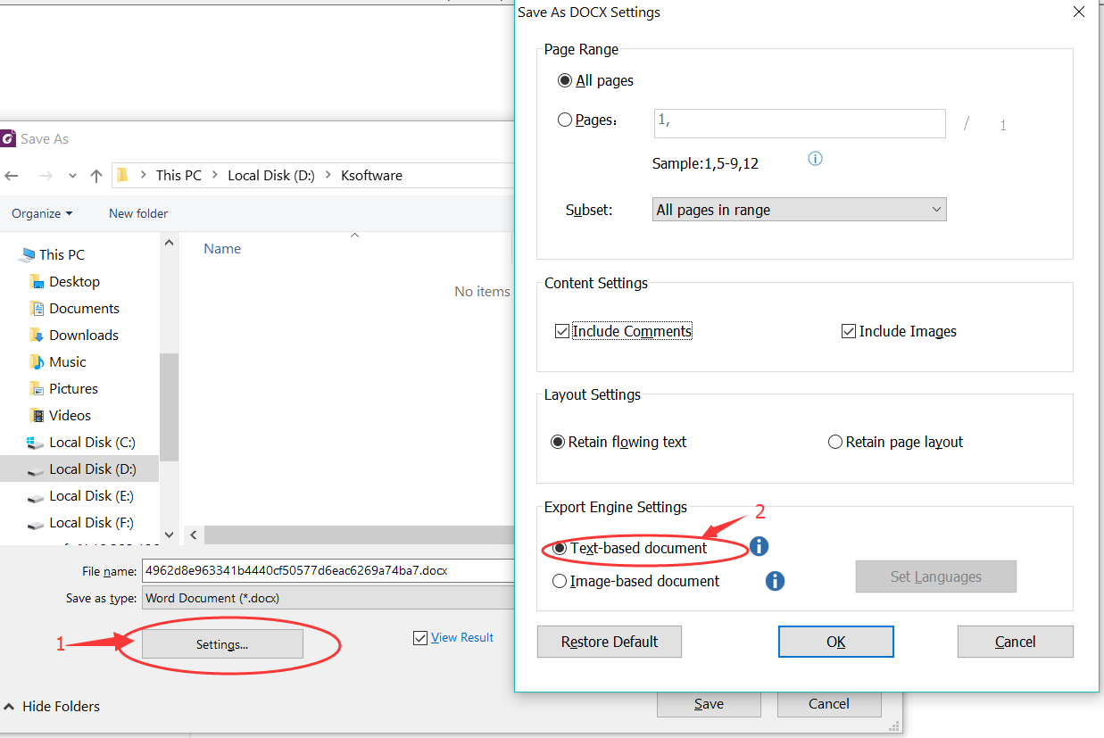Toggle the Include Comments checkbox
The height and width of the screenshot is (738, 1104).
point(562,331)
